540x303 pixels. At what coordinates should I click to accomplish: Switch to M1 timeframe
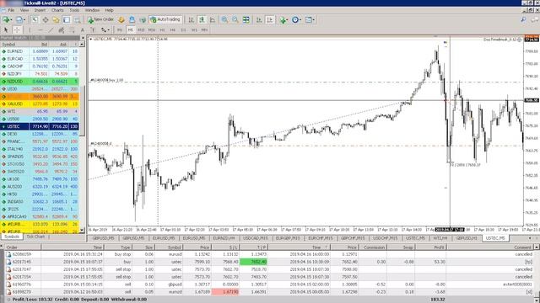tap(120, 30)
